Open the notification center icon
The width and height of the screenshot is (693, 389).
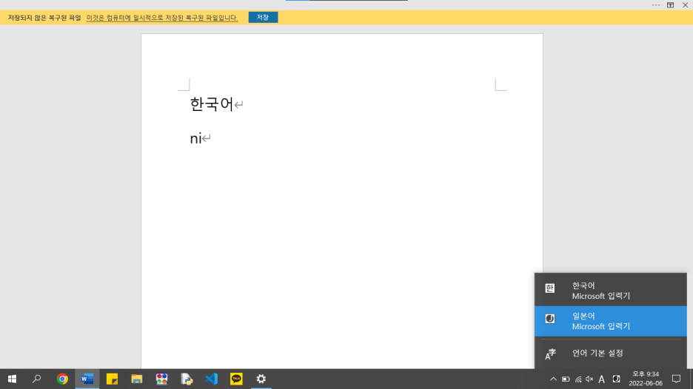coord(676,379)
